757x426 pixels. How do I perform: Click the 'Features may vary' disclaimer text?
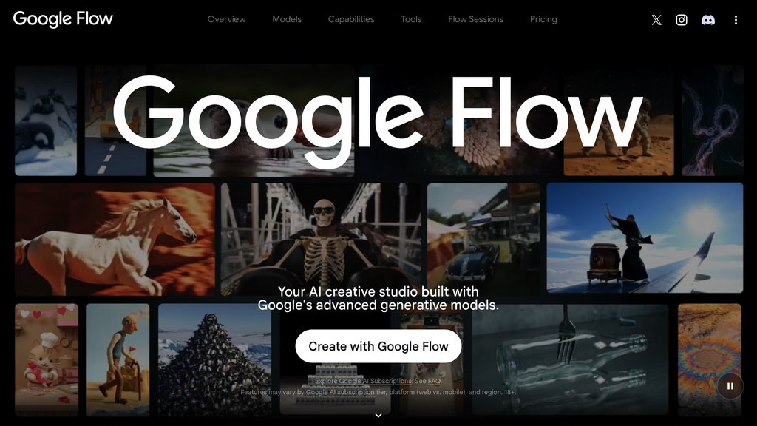[x=378, y=392]
